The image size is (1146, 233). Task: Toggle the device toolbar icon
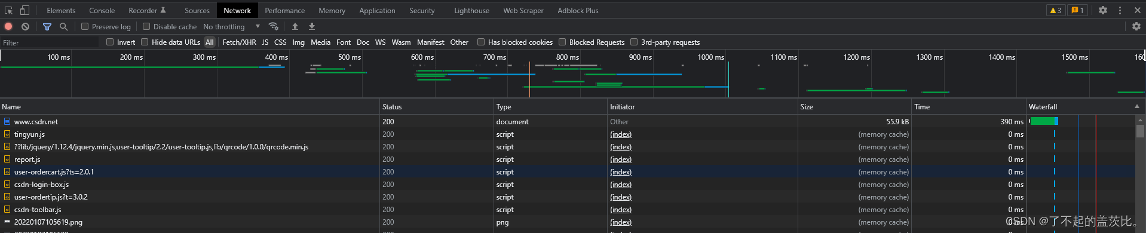[x=24, y=10]
